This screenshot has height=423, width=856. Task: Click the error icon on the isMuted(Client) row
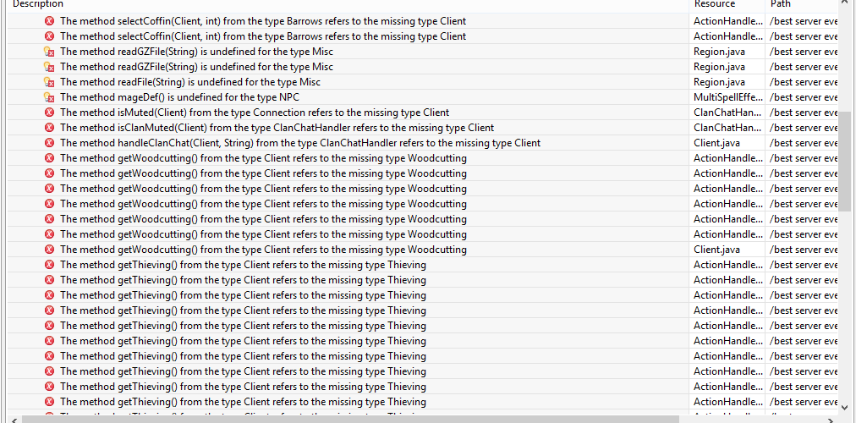pos(49,113)
